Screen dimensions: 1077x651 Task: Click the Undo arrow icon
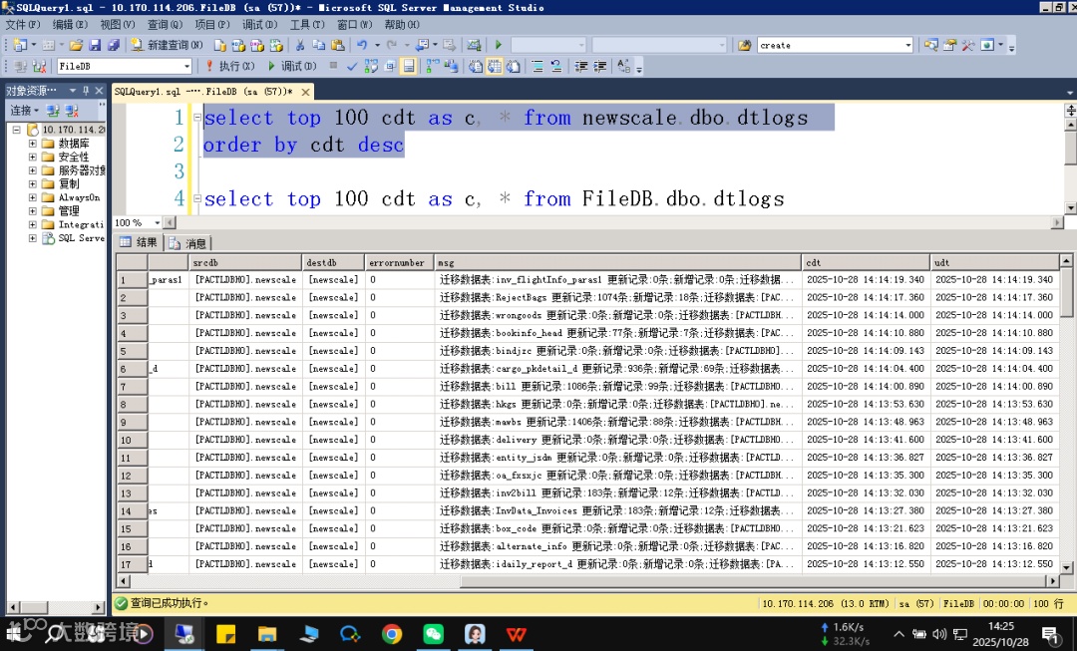click(x=362, y=45)
